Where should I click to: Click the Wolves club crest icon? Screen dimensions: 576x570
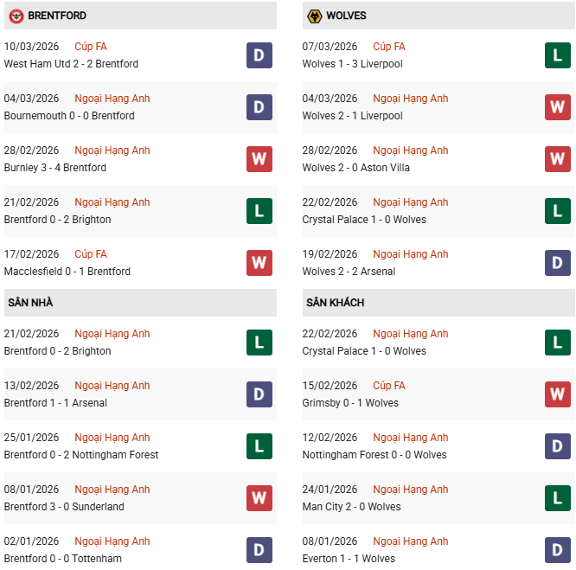[315, 16]
